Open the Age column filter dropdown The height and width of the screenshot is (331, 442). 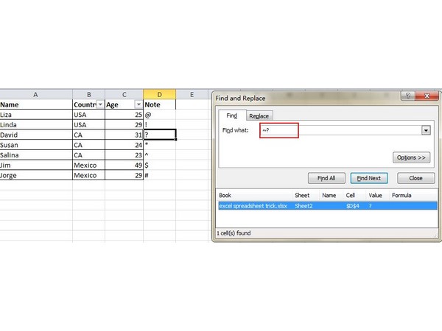pyautogui.click(x=138, y=104)
